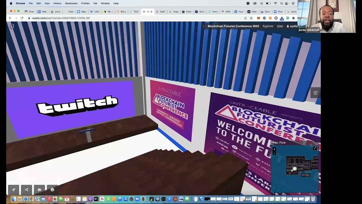This screenshot has height=204, width=362.
Task: Zoom in on the minimap
Action: 274,149
